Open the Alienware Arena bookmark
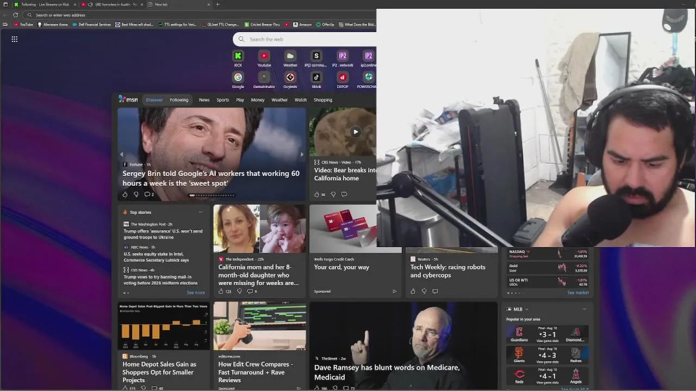 coord(53,24)
